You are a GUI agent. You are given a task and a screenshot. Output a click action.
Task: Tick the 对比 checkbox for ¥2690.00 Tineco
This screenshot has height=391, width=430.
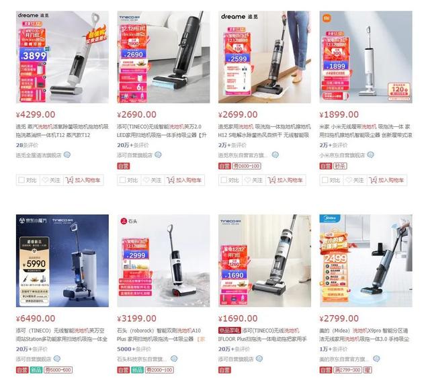(x=122, y=180)
